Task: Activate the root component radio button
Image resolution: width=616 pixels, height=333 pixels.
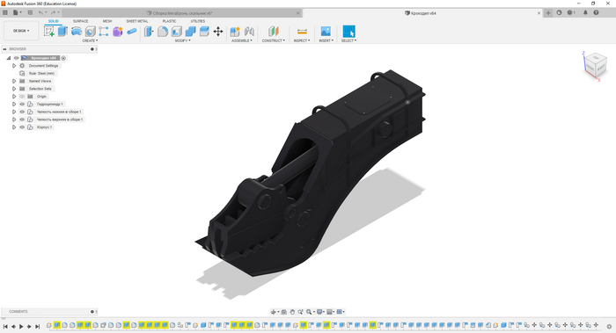Action: click(63, 58)
